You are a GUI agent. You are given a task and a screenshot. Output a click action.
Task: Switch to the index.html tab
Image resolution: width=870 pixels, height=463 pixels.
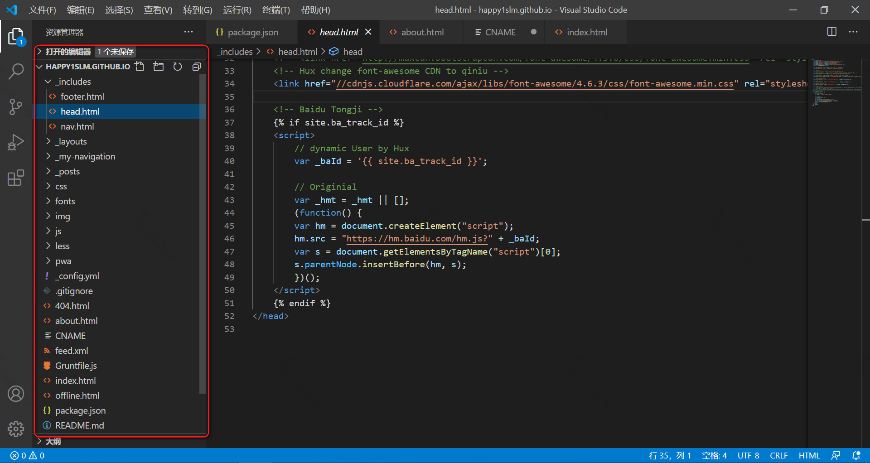click(x=587, y=32)
